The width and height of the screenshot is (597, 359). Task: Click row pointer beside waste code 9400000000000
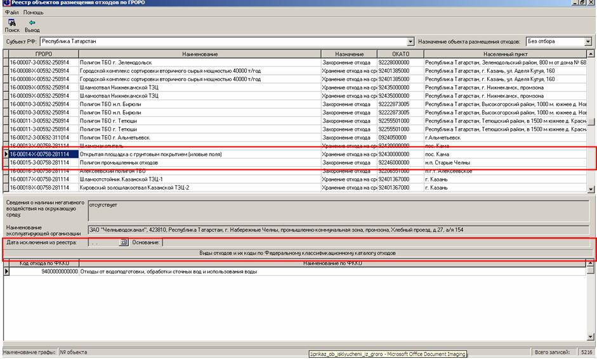click(x=7, y=271)
